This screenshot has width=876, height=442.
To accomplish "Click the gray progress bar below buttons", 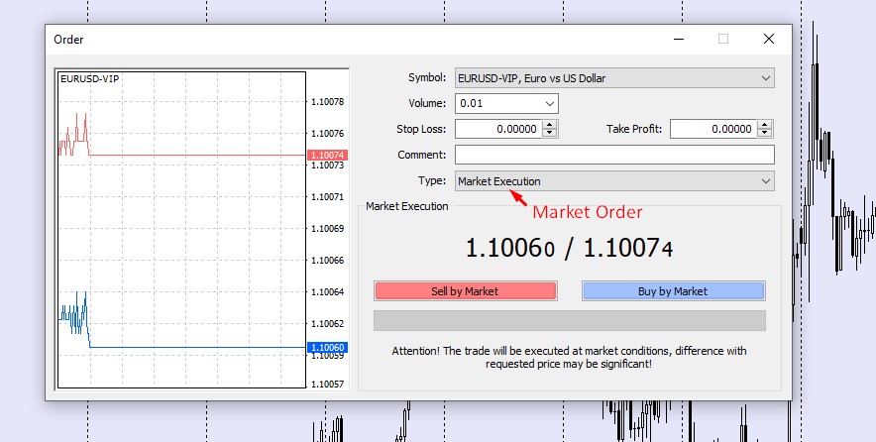I will click(569, 321).
